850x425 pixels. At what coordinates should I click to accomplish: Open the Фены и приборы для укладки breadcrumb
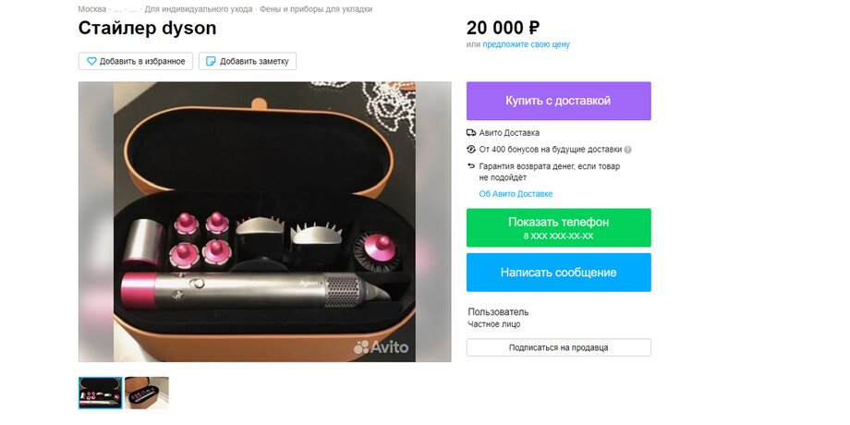316,9
